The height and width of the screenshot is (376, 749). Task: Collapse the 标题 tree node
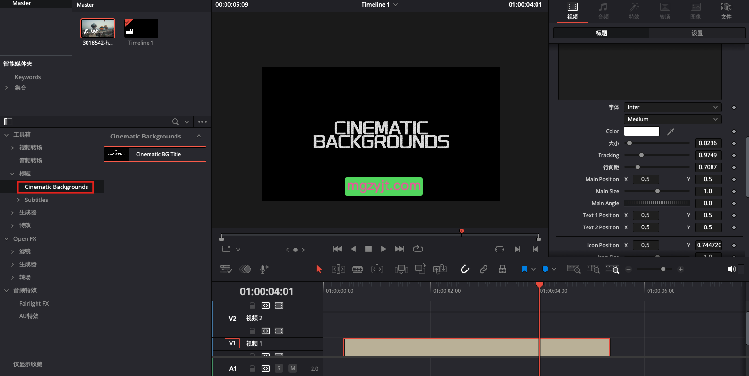12,174
